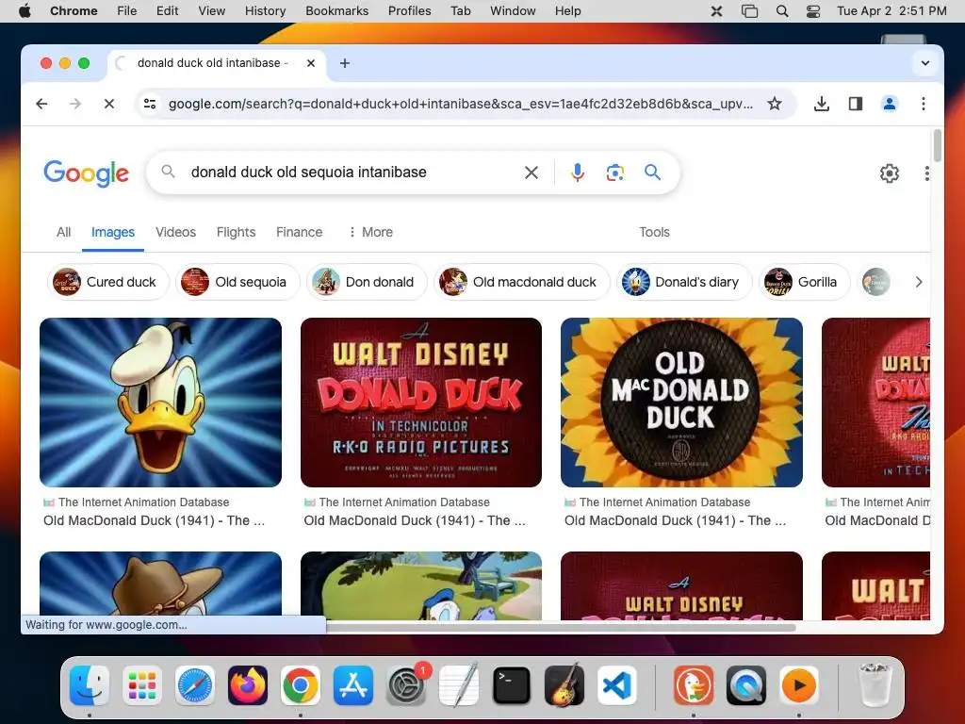965x724 pixels.
Task: Open the Flights tab
Action: pos(236,232)
